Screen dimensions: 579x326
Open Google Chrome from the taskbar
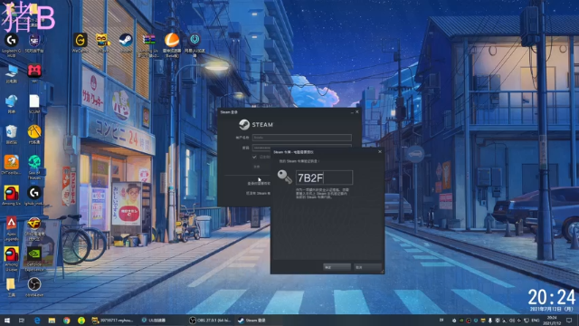[x=66, y=321]
